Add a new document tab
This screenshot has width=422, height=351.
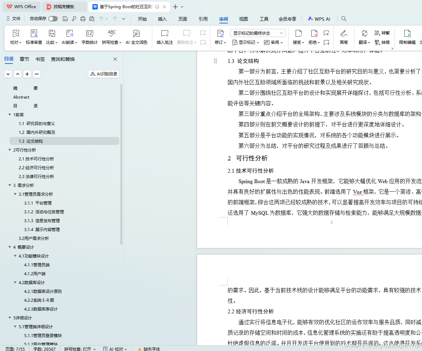tap(175, 7)
